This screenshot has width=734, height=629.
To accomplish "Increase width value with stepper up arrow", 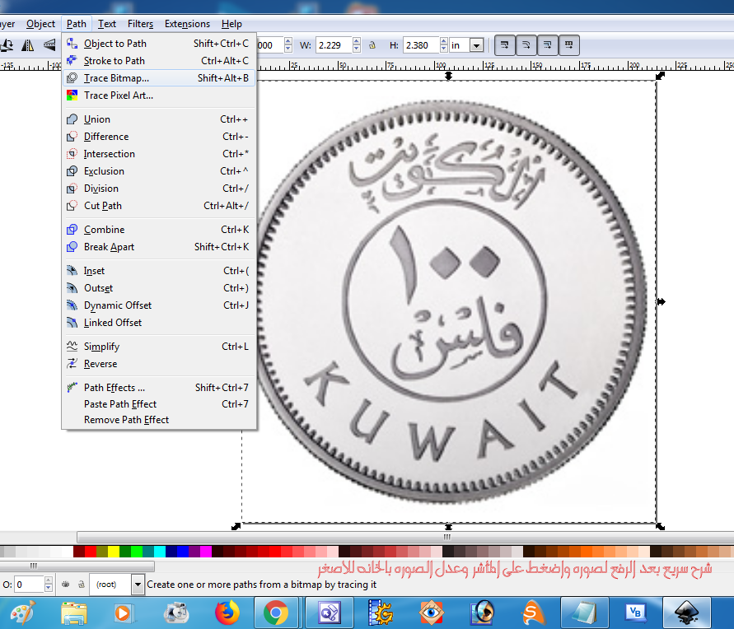I will pos(357,41).
